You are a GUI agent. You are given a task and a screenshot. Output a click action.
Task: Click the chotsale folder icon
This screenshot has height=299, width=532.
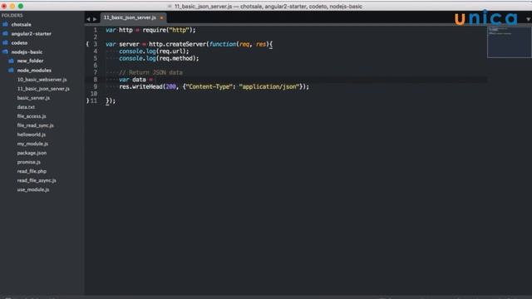(5, 24)
